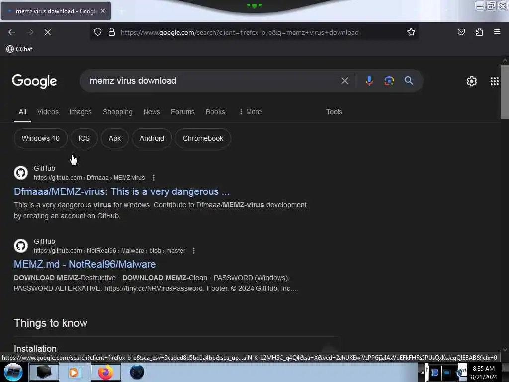The image size is (509, 382).
Task: Open the media player taskbar icon
Action: pyautogui.click(x=74, y=372)
